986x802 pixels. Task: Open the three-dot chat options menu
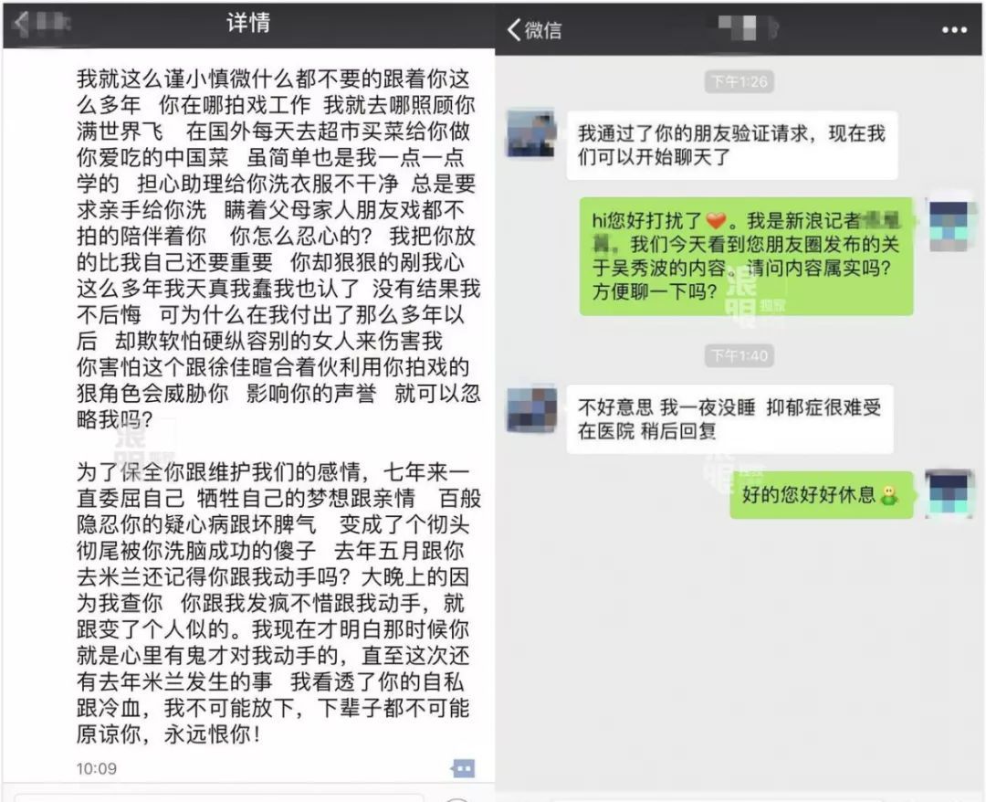coord(954,29)
